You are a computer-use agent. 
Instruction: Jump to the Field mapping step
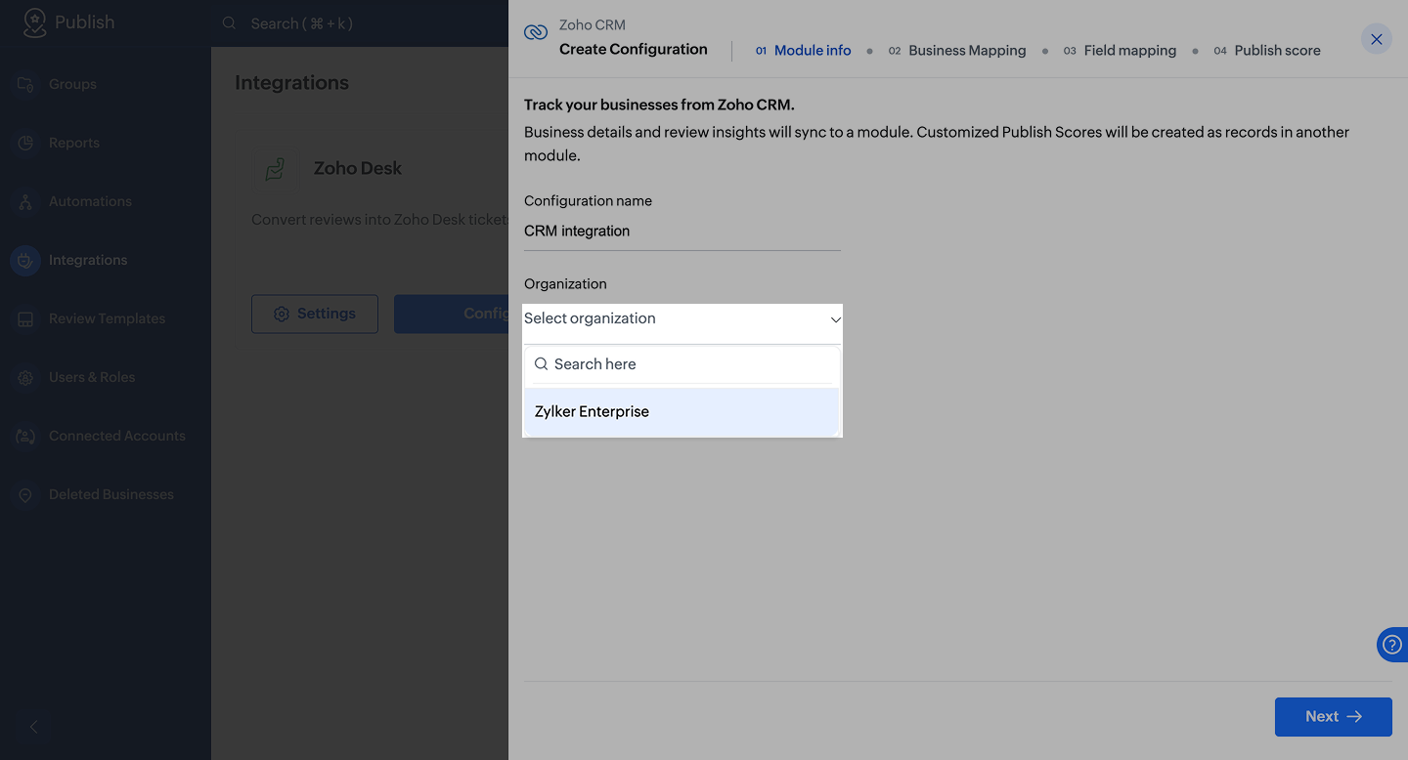(1129, 51)
